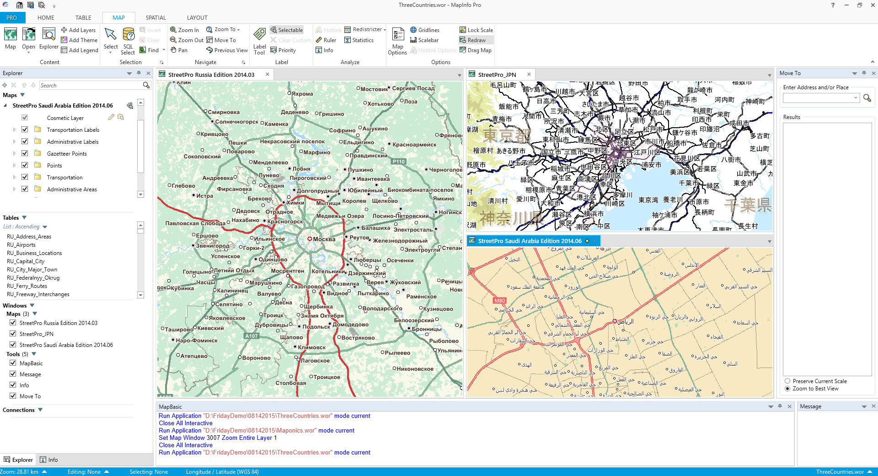Expand the Points layer group
The width and height of the screenshot is (878, 476).
point(14,166)
